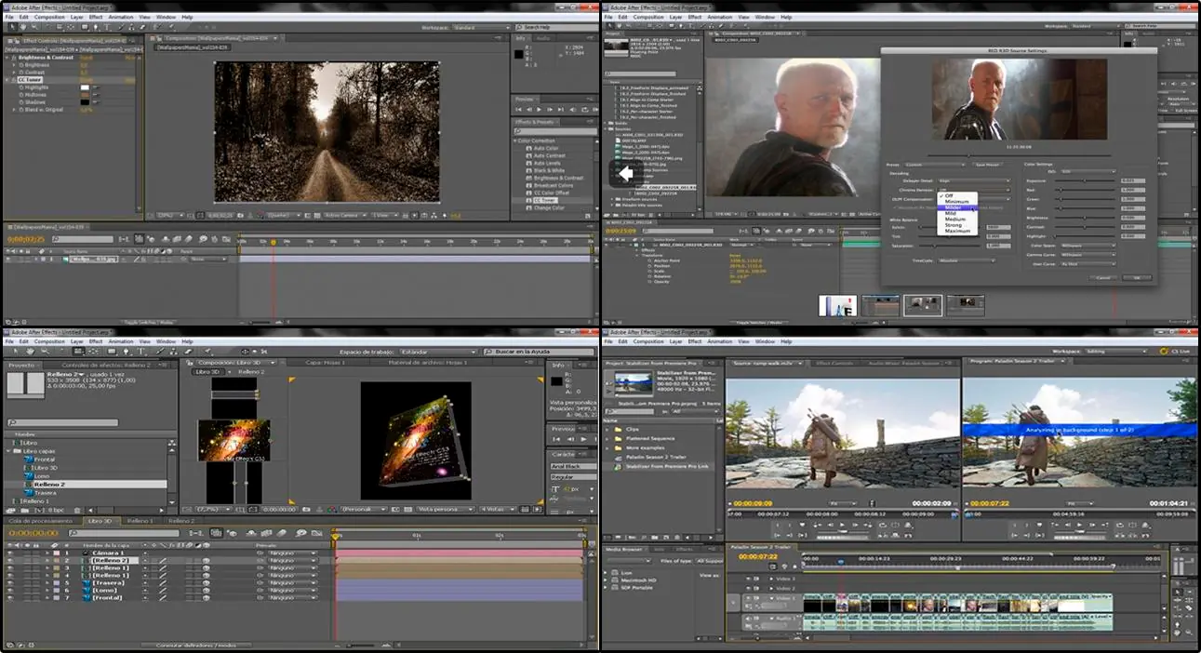The image size is (1201, 653).
Task: Hide the Wallpa...039.jpg layer in forest-road timeline
Action: click(x=8, y=259)
